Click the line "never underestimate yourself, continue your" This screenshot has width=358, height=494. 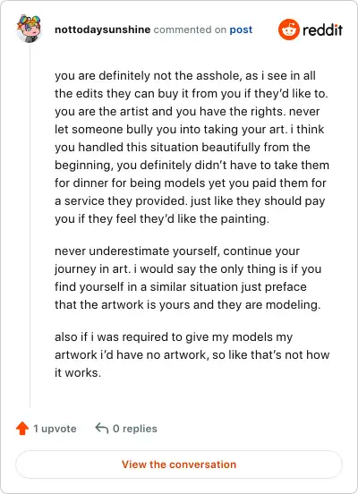coord(177,251)
